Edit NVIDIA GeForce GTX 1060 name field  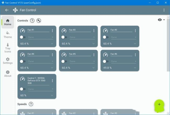pos(38,81)
